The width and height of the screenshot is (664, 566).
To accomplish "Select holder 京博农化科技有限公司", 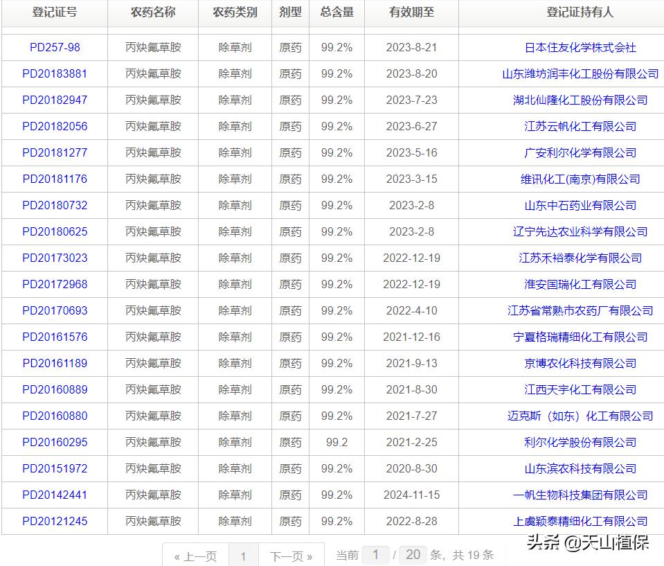I will point(580,364).
